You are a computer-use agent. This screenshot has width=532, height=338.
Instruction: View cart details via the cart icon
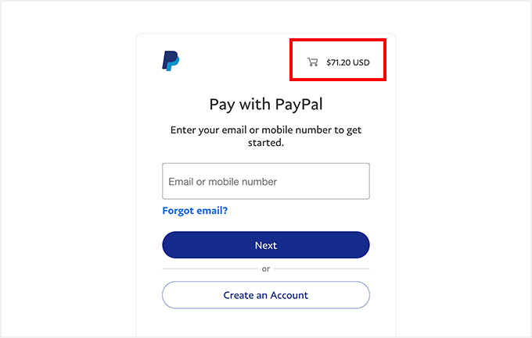[312, 62]
